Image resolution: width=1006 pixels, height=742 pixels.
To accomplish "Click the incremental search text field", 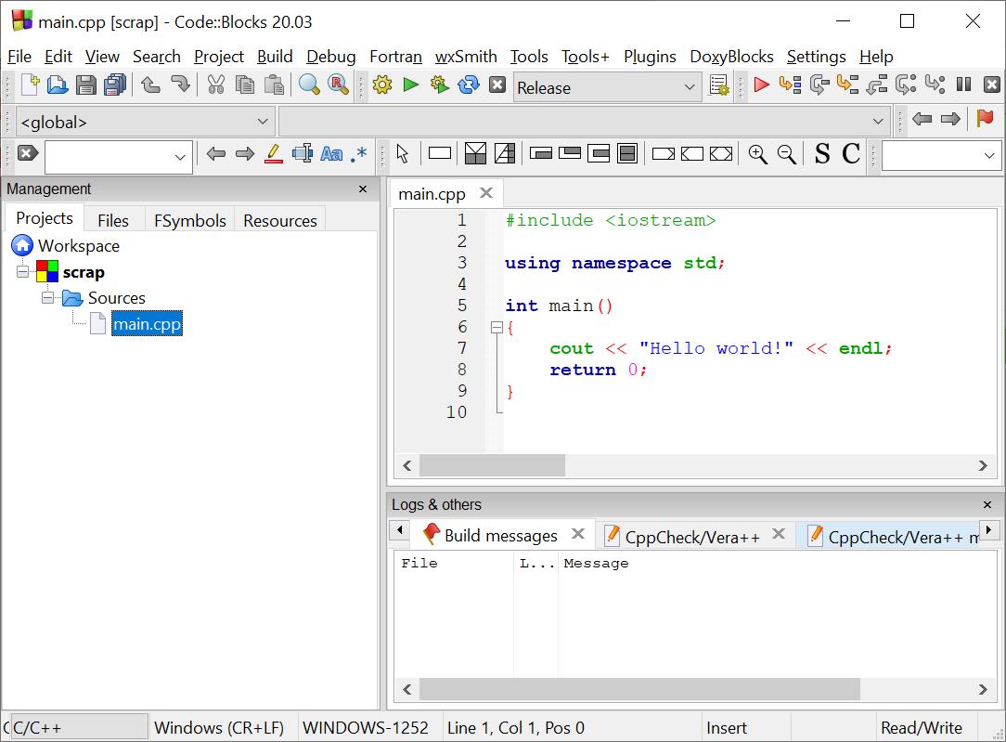I will [110, 156].
